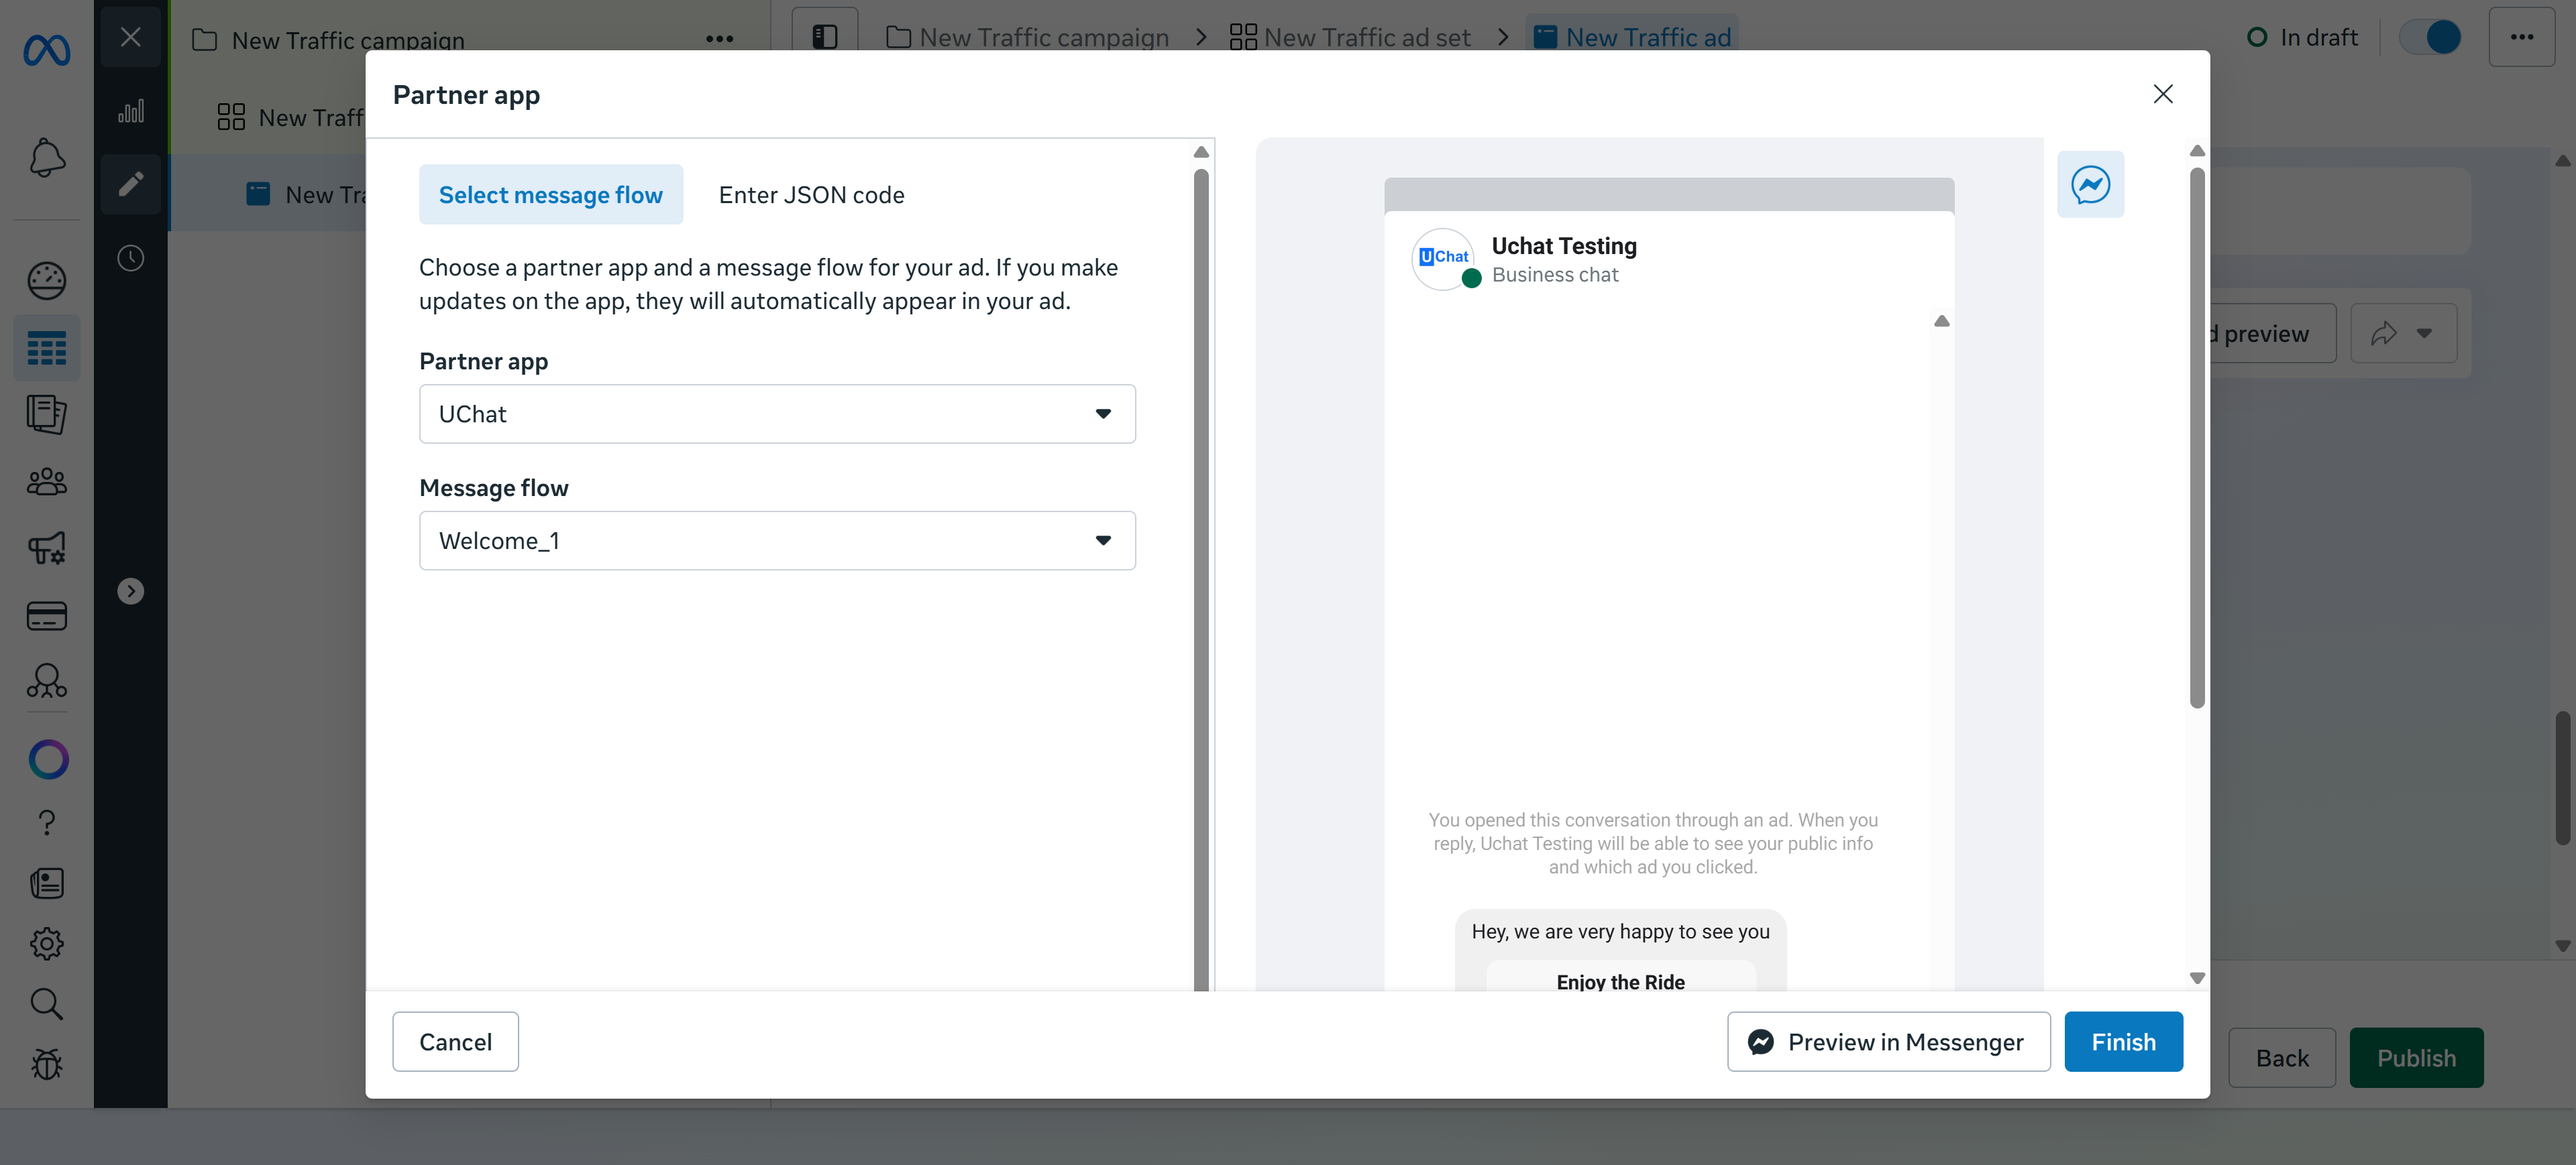Open the clock history icon
Screen dimensions: 2576x1165
pos(131,258)
